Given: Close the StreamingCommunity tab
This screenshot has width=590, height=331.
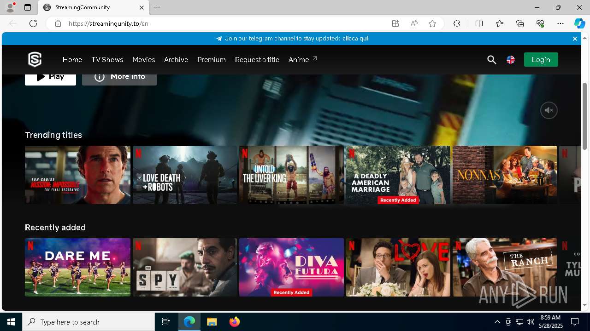Looking at the screenshot, I should point(142,7).
